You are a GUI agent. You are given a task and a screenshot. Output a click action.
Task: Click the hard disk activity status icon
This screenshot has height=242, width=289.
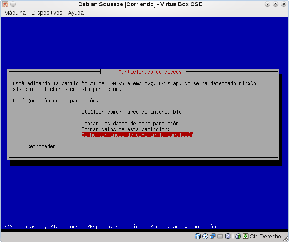[x=198, y=236]
